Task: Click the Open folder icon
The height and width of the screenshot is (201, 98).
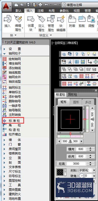Action: coord(22,5)
